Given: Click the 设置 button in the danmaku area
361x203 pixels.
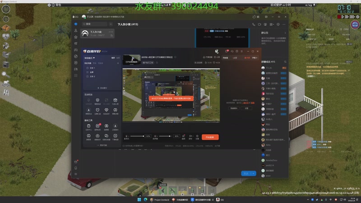Looking at the screenshot, I should point(246,108).
